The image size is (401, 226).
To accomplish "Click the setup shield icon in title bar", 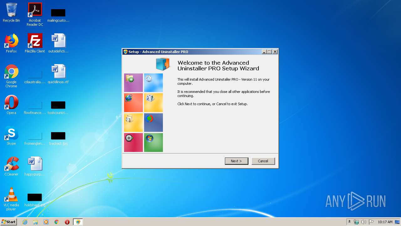I will click(126, 52).
